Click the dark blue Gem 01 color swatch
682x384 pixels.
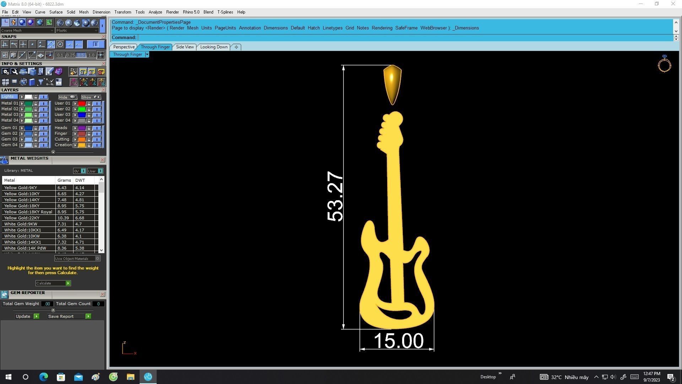pyautogui.click(x=28, y=128)
